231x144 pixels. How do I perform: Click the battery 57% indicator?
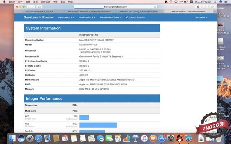click(183, 2)
